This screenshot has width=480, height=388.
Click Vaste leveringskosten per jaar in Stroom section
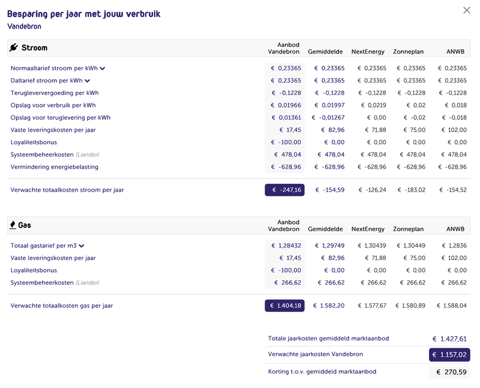[53, 130]
